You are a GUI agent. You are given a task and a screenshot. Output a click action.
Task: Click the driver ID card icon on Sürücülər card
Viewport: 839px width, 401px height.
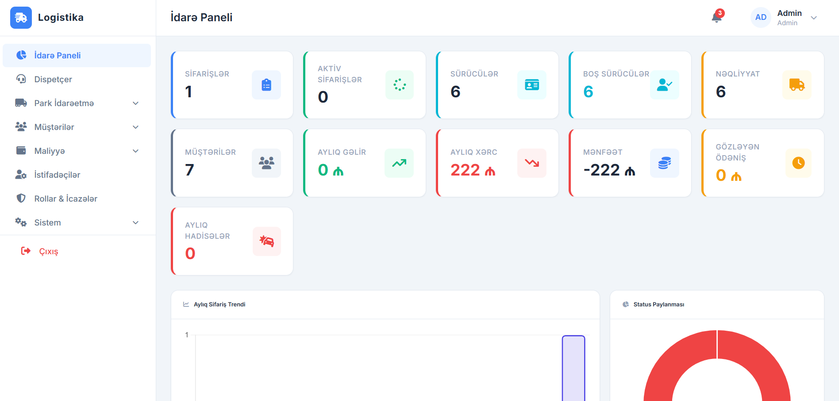point(531,85)
